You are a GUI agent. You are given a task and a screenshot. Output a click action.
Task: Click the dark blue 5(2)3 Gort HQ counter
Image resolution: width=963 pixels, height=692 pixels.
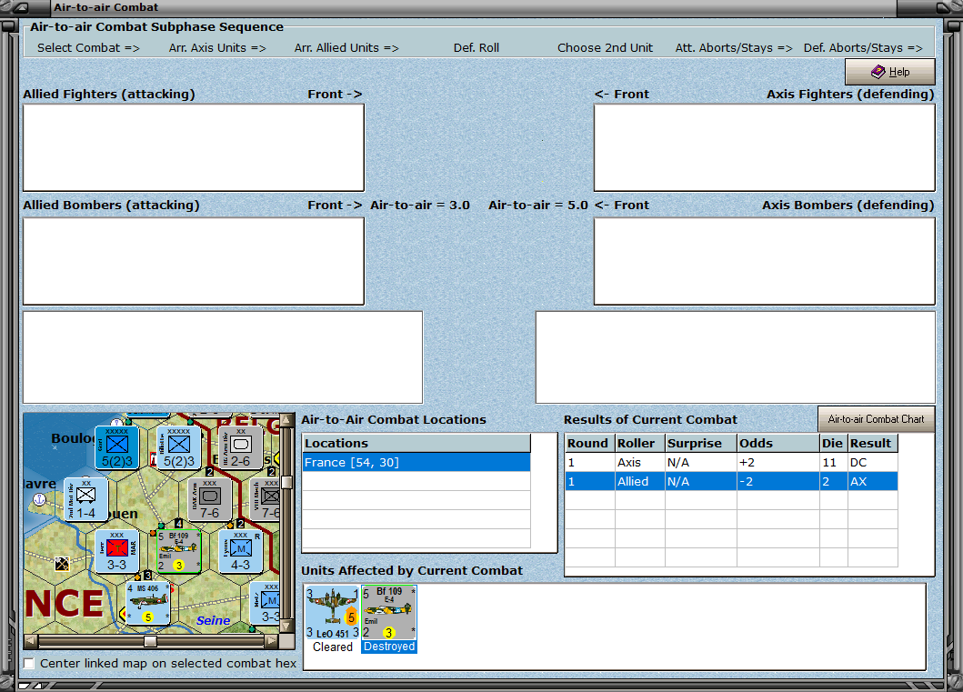coord(116,447)
